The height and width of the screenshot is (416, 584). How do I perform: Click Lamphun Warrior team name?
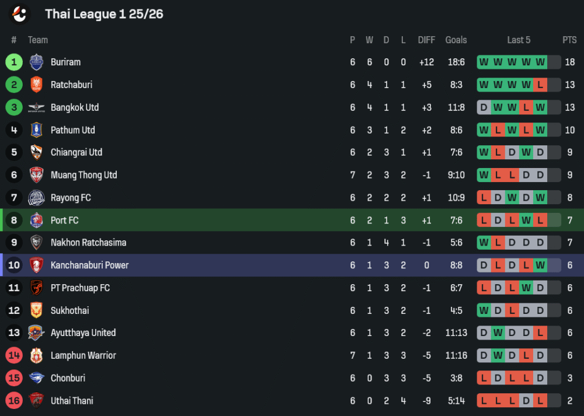coord(84,355)
